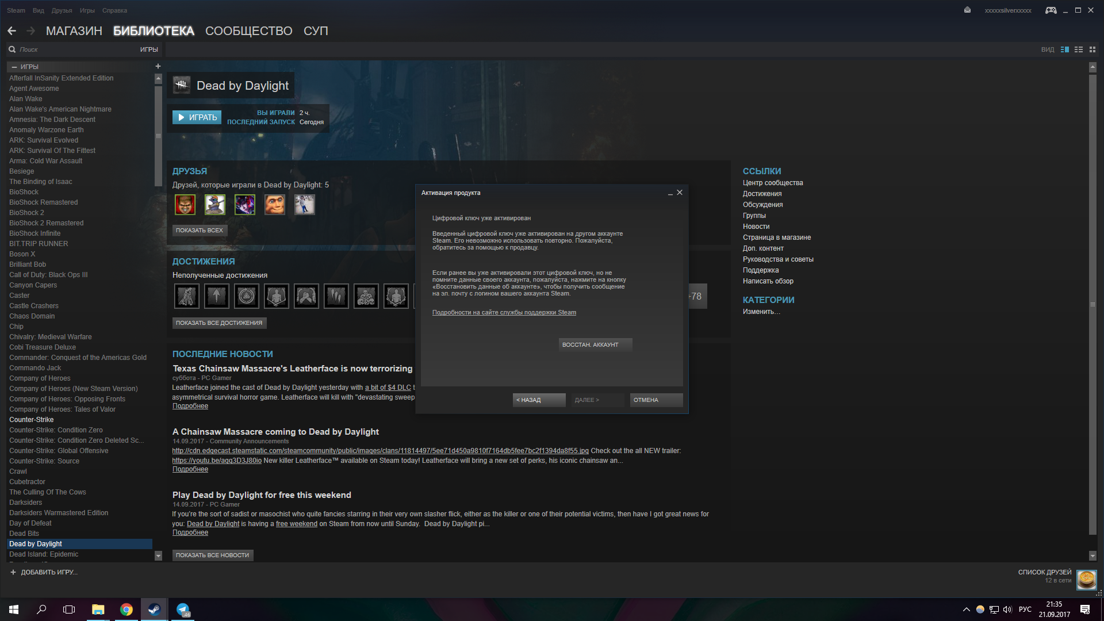Viewport: 1104px width, 621px height.
Task: Open Task View in the taskbar
Action: tap(69, 609)
